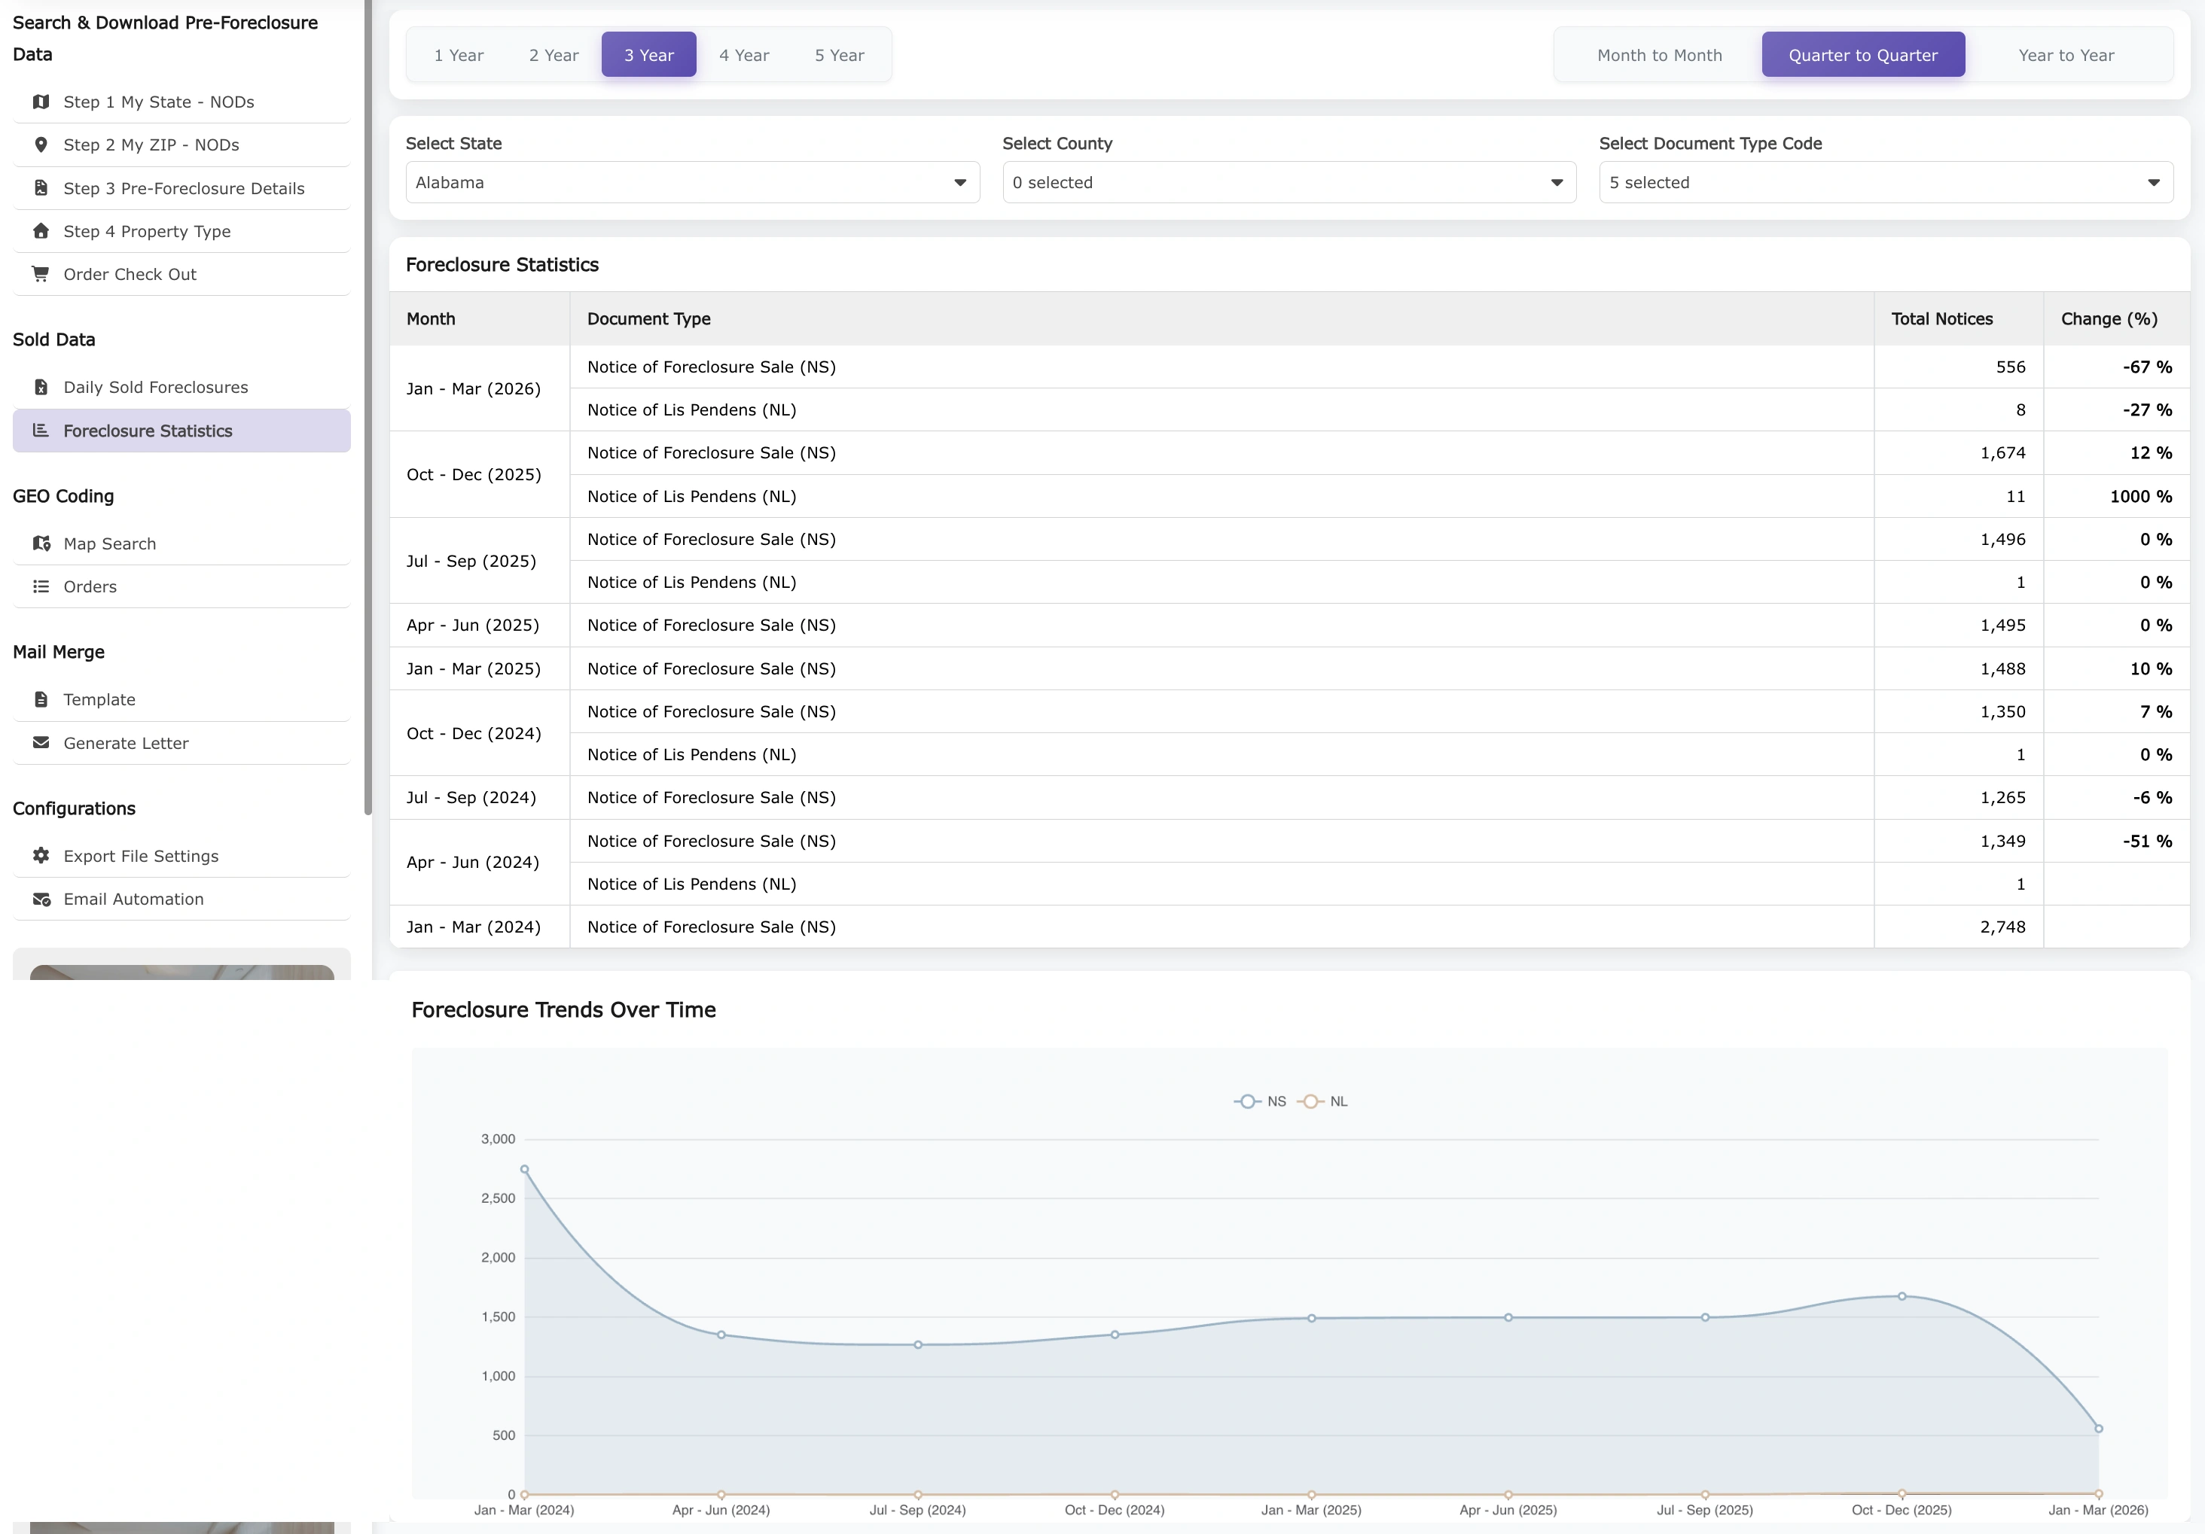Click the map icon beside Step 1 My State

(x=41, y=102)
